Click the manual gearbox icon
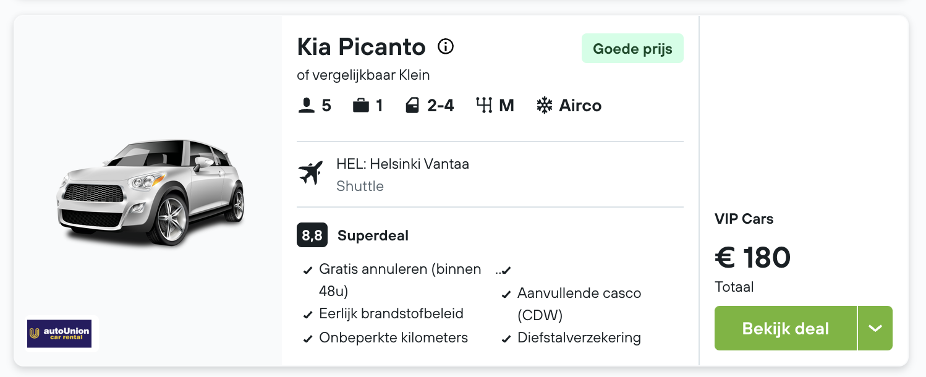Screen dimensions: 926x377 point(484,106)
